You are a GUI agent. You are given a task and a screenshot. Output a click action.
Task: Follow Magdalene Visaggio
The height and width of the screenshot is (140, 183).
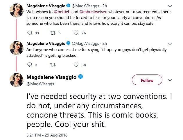click(x=147, y=80)
